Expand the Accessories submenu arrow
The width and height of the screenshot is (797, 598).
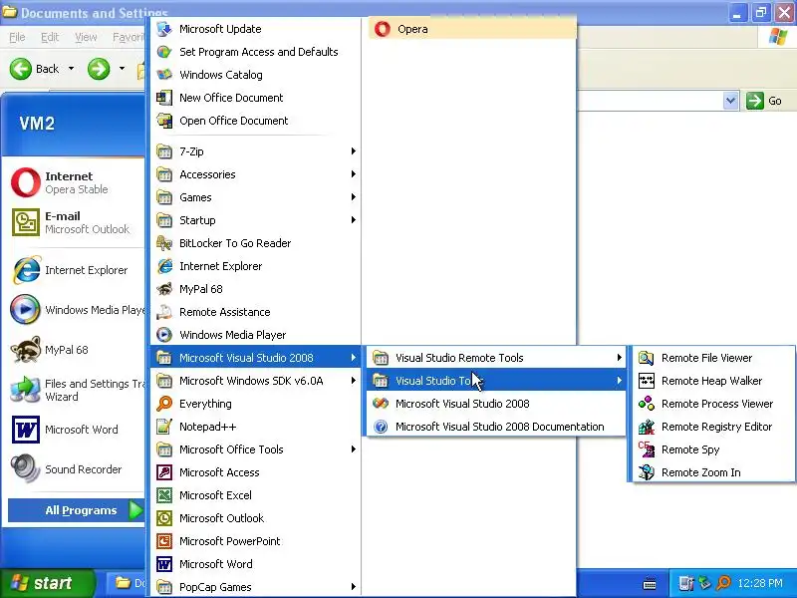[353, 173]
